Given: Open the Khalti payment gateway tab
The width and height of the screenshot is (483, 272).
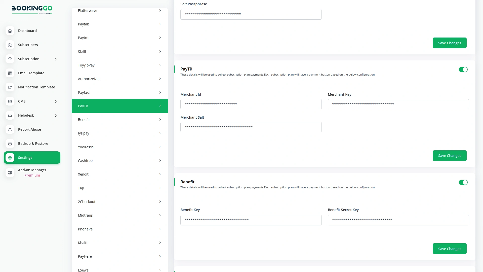Looking at the screenshot, I should [119, 243].
